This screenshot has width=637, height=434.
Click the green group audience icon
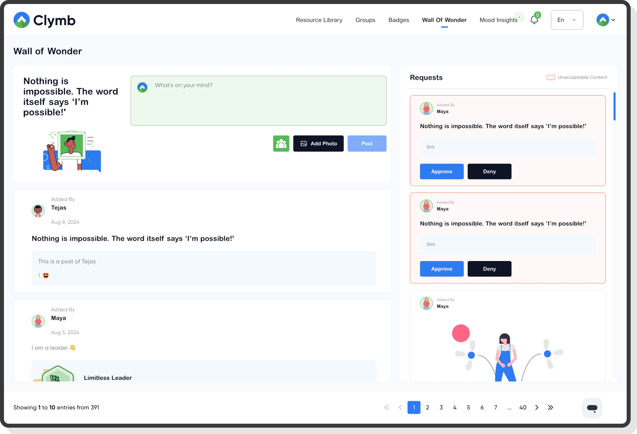pyautogui.click(x=281, y=144)
